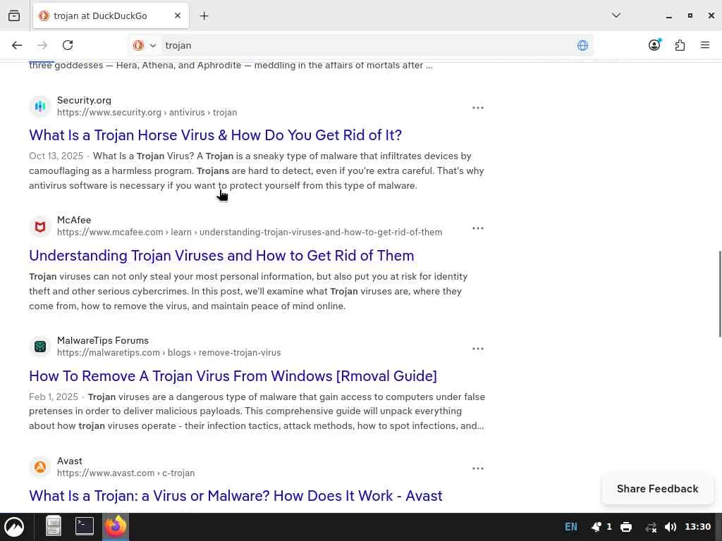This screenshot has width=722, height=541.
Task: Click the McAfee site favicon
Action: (40, 227)
